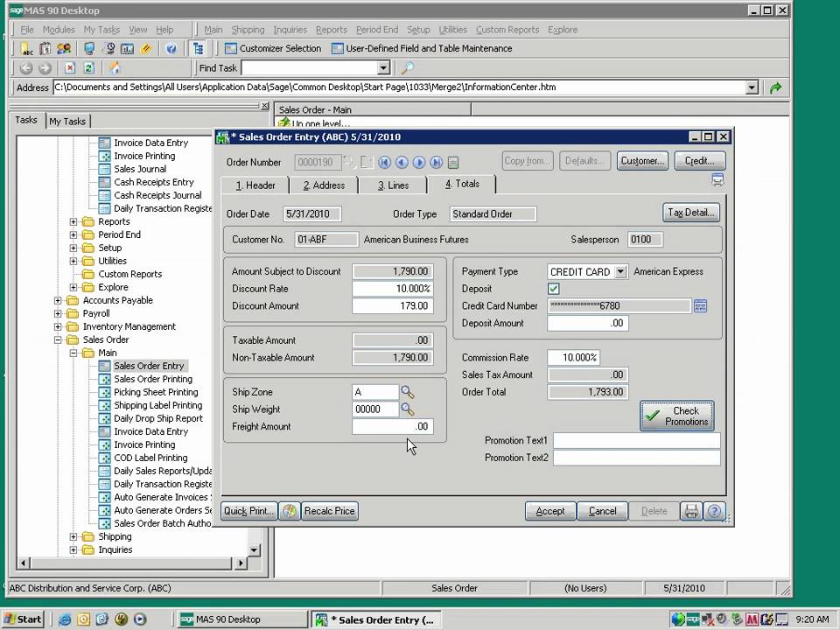Open the Payment Type dropdown
Image resolution: width=840 pixels, height=630 pixels.
(x=620, y=271)
